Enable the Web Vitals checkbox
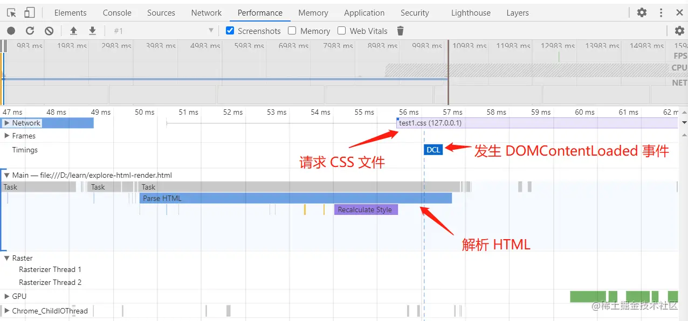The image size is (688, 321). coord(341,31)
